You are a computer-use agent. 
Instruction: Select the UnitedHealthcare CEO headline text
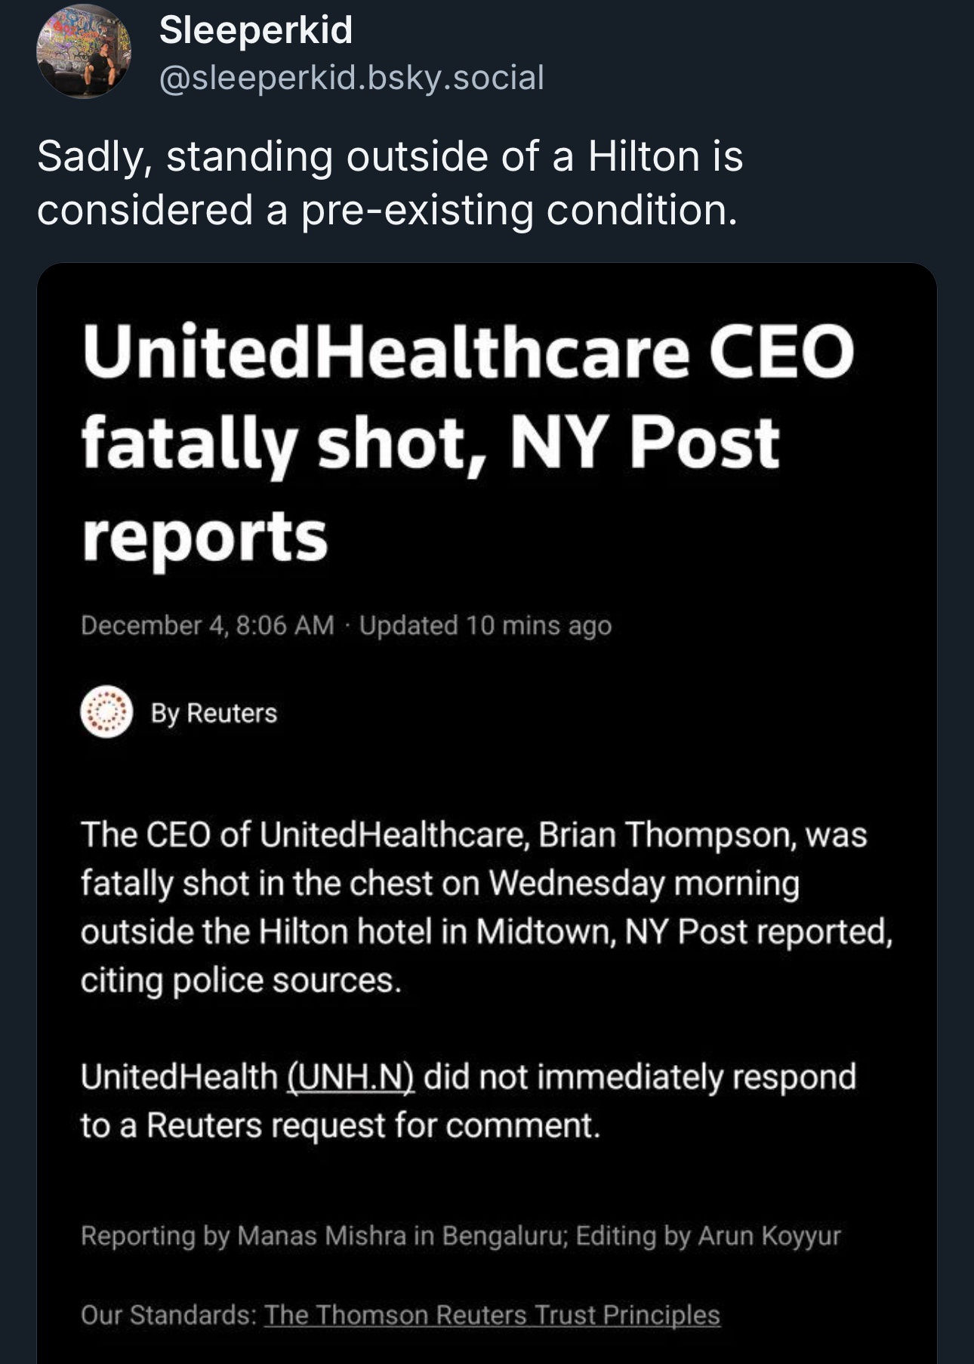pyautogui.click(x=468, y=443)
